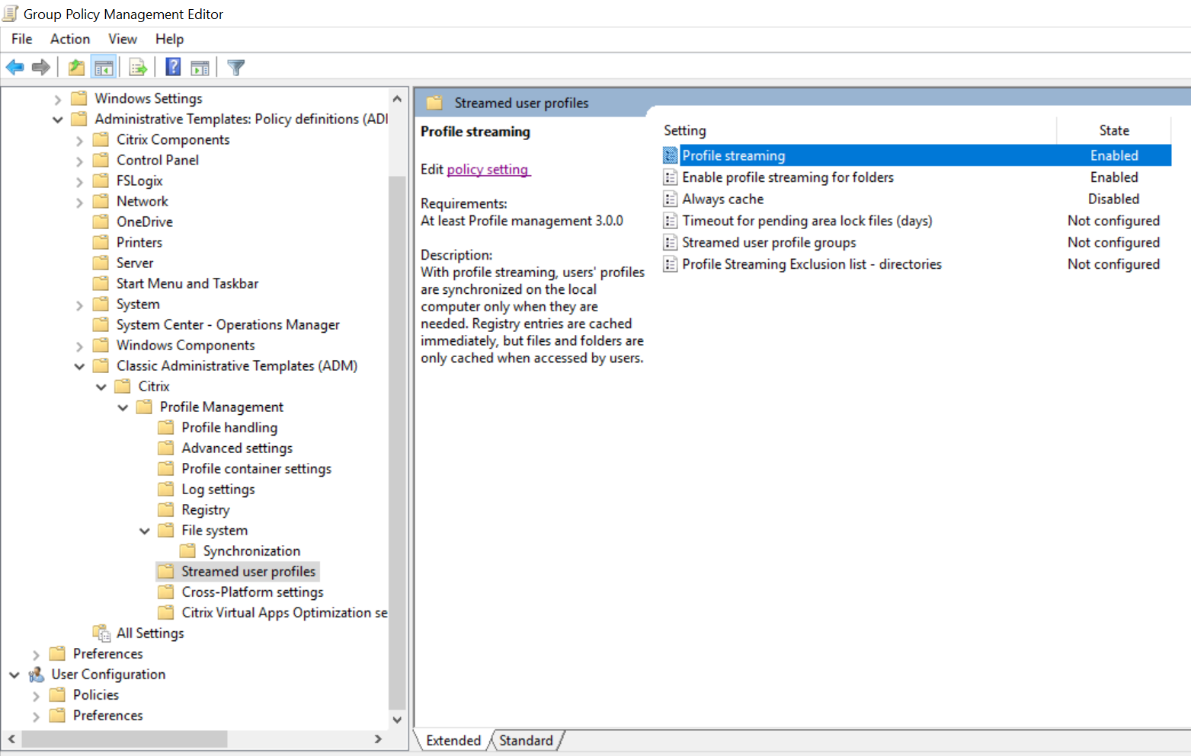Open the All Settings node
This screenshot has width=1191, height=756.
pyautogui.click(x=149, y=633)
